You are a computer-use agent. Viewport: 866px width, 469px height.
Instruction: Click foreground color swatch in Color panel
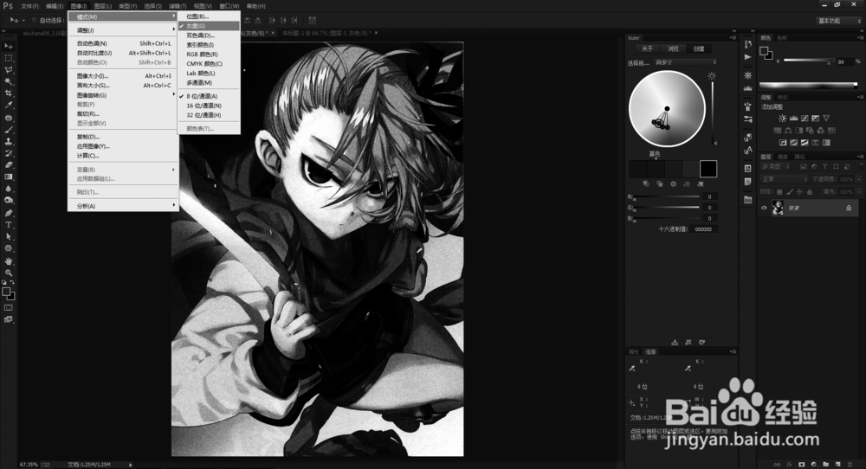point(764,51)
